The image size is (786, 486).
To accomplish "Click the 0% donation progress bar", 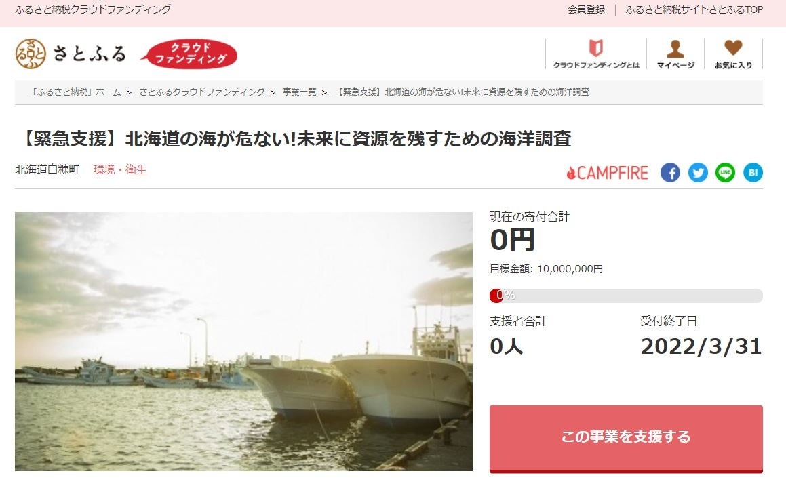I will [x=626, y=296].
